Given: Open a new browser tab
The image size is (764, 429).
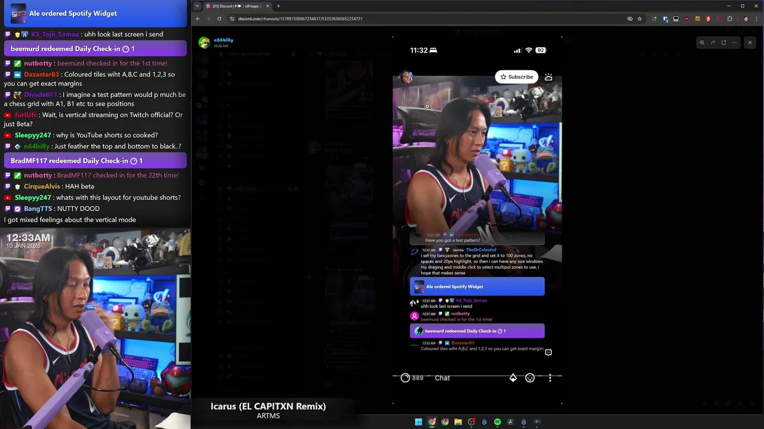Looking at the screenshot, I should click(278, 6).
